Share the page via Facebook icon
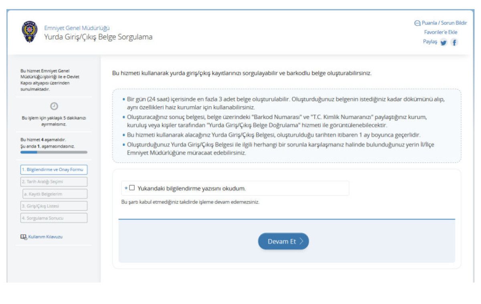The width and height of the screenshot is (481, 304). coord(455,42)
